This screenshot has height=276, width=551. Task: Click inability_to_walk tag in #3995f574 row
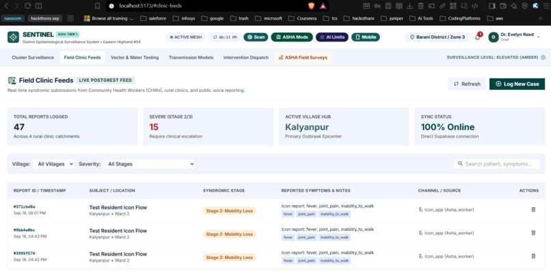coord(334,260)
